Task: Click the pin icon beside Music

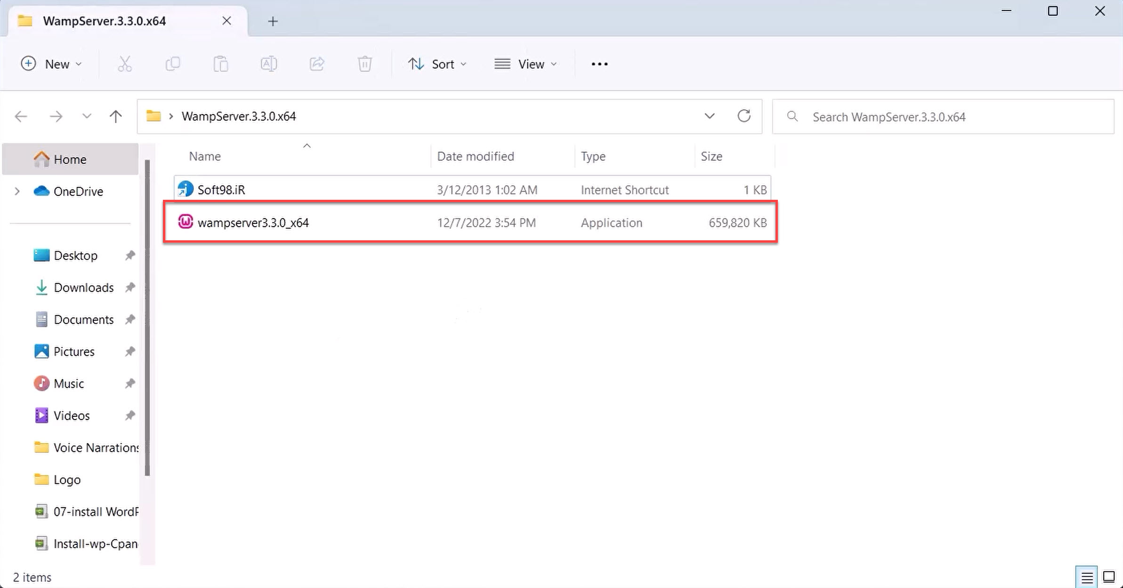Action: [130, 384]
